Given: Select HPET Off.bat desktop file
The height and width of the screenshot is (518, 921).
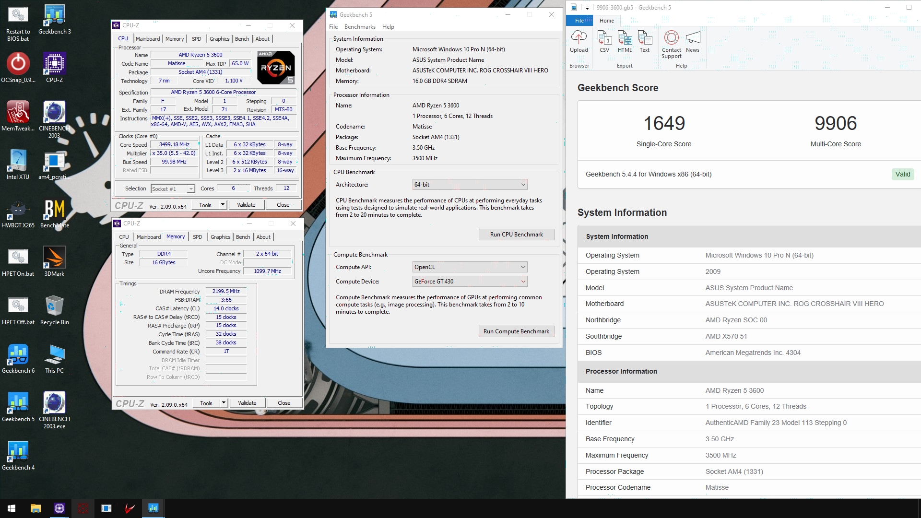Looking at the screenshot, I should (18, 310).
